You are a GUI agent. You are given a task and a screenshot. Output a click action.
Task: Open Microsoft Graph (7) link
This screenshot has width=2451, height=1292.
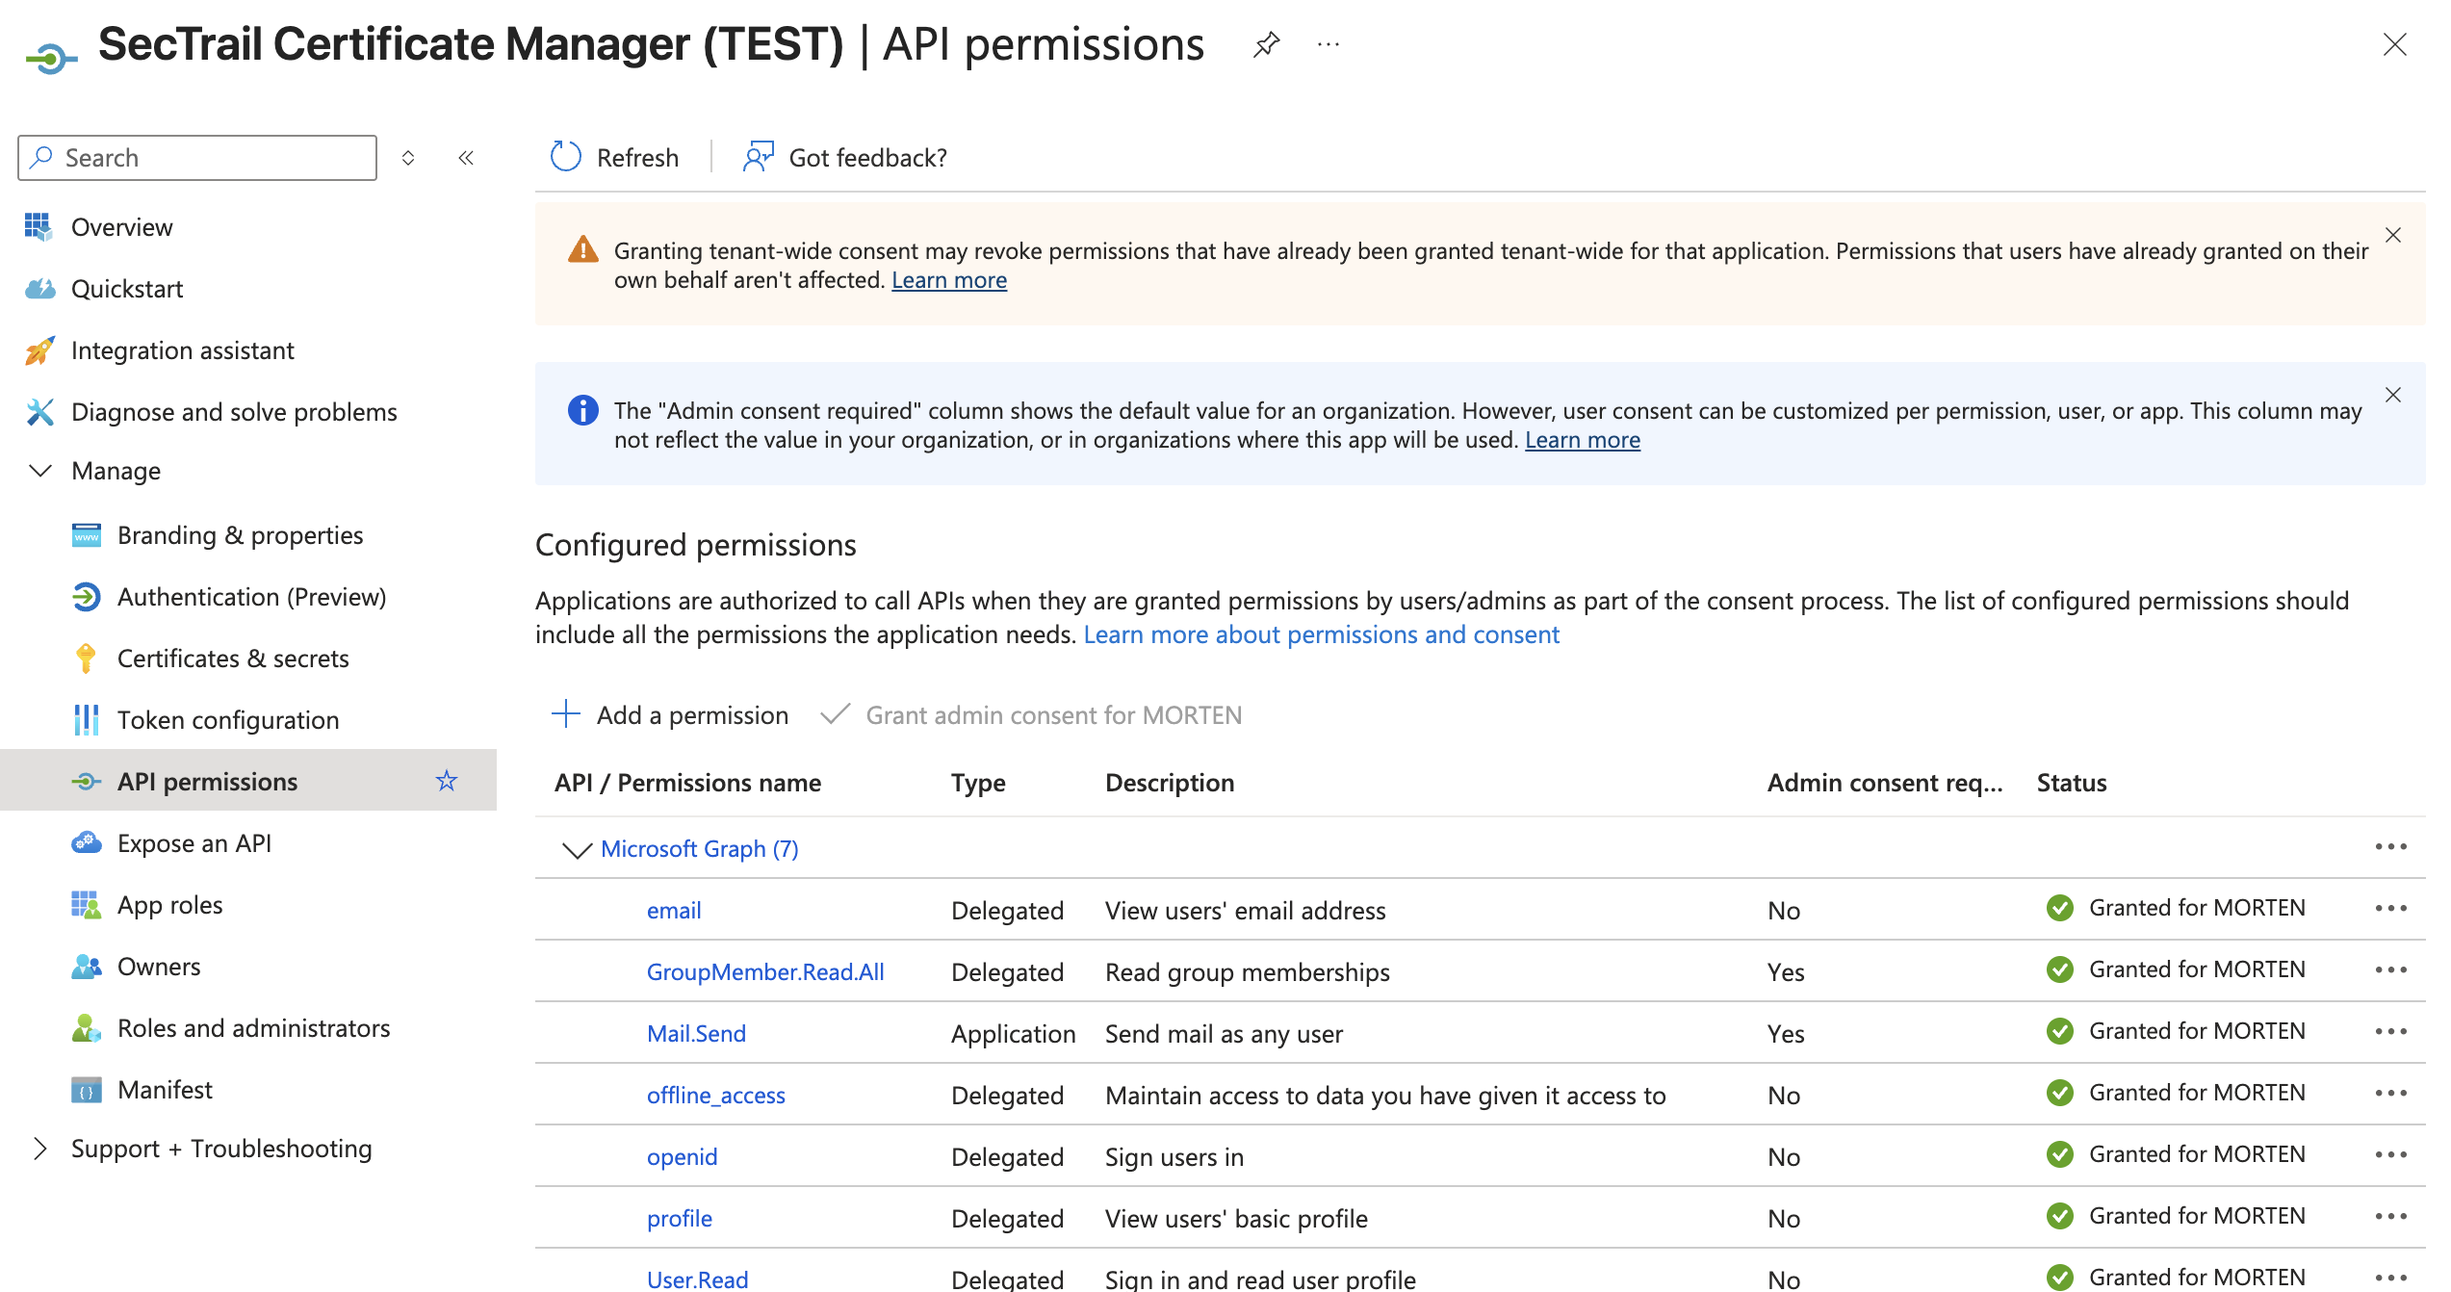pos(700,849)
